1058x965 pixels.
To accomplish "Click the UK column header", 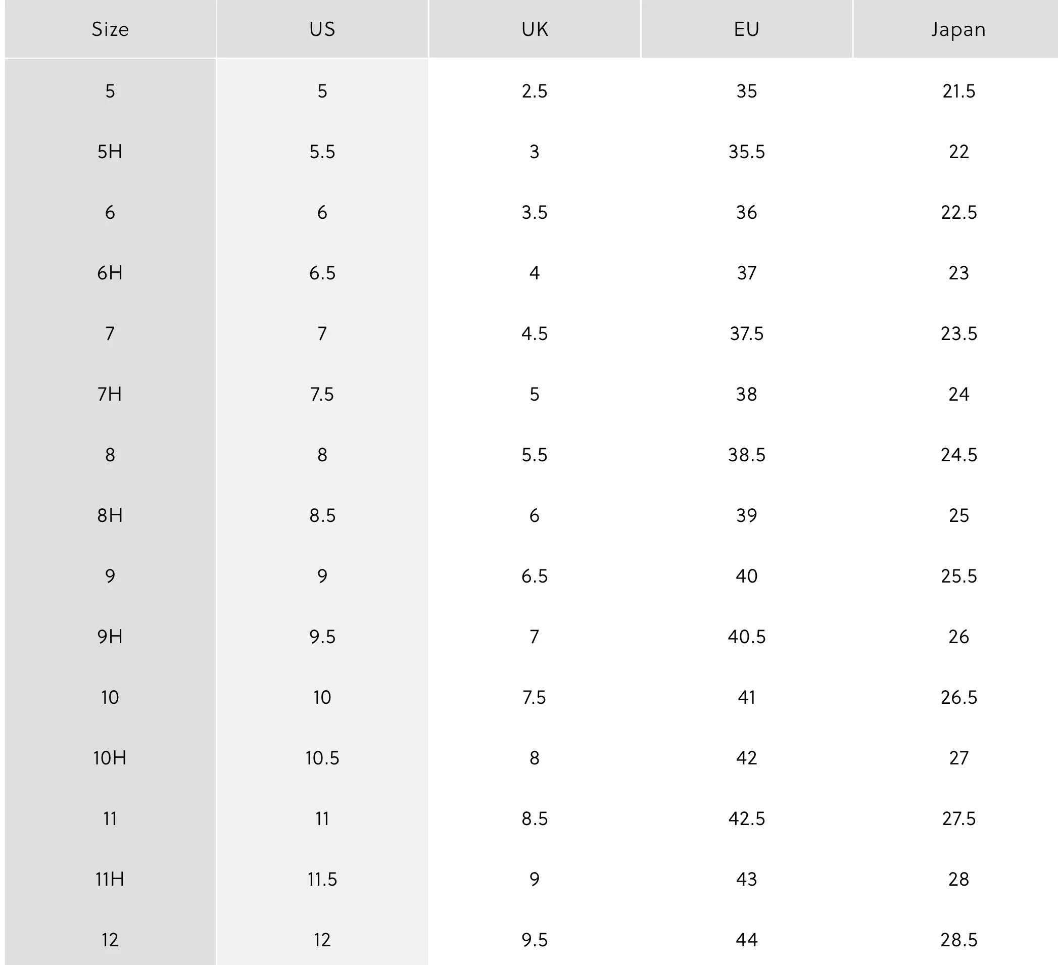I will pos(535,29).
